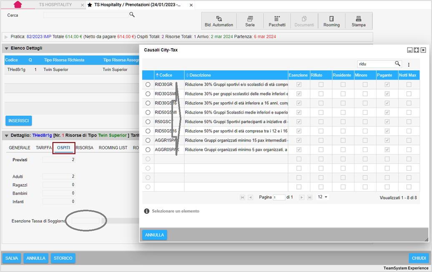The height and width of the screenshot is (272, 432).
Task: Open the Serie toolbar button
Action: pyautogui.click(x=250, y=22)
